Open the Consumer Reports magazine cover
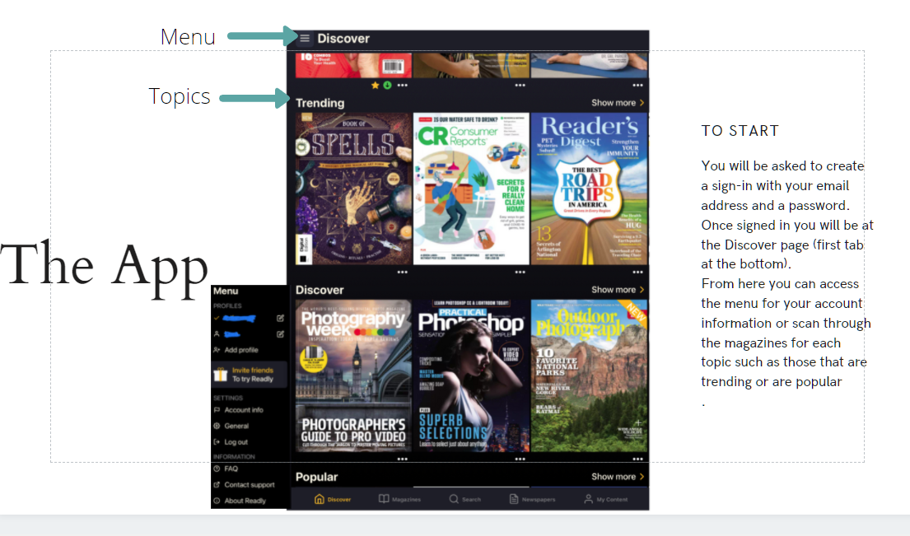The width and height of the screenshot is (910, 536). [471, 189]
